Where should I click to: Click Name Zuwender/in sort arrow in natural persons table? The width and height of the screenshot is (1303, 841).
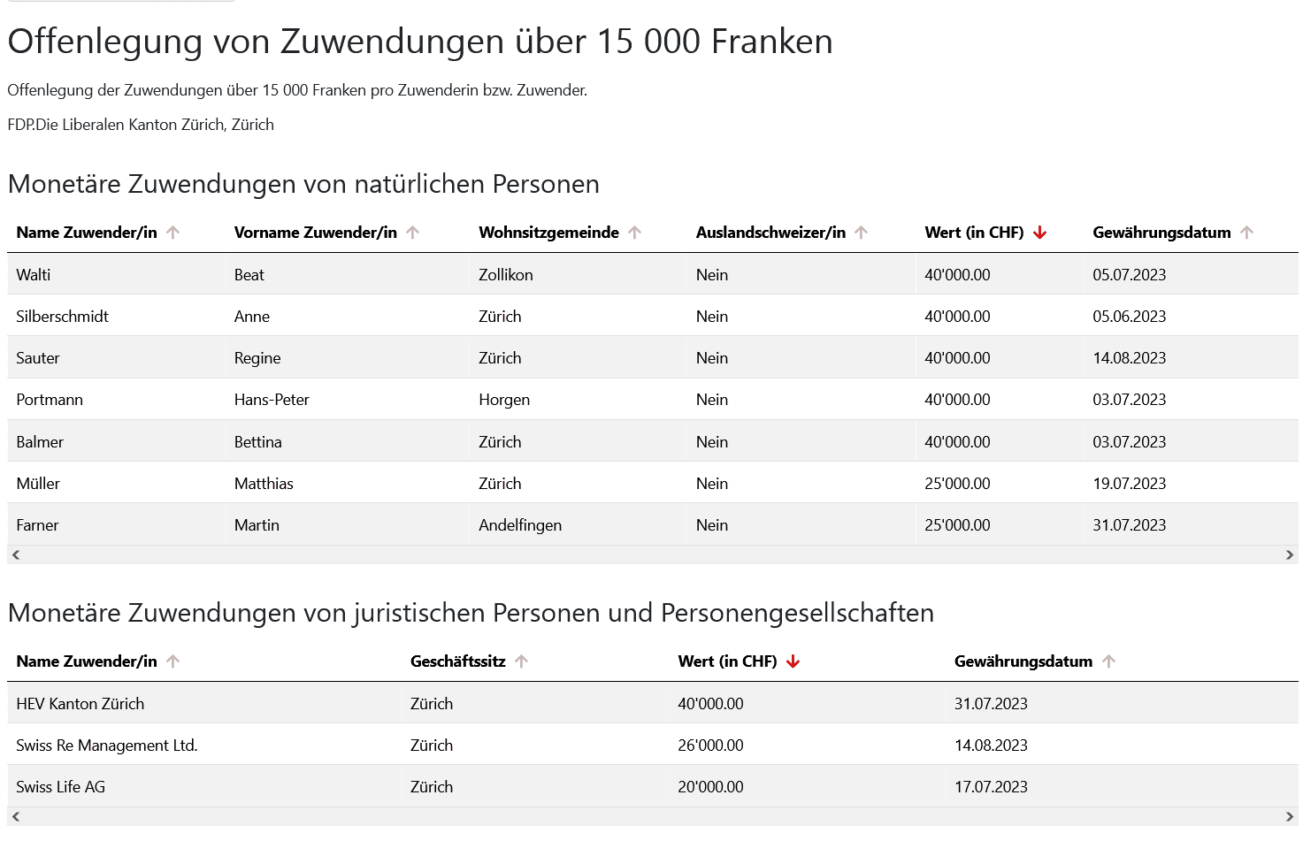pyautogui.click(x=172, y=233)
